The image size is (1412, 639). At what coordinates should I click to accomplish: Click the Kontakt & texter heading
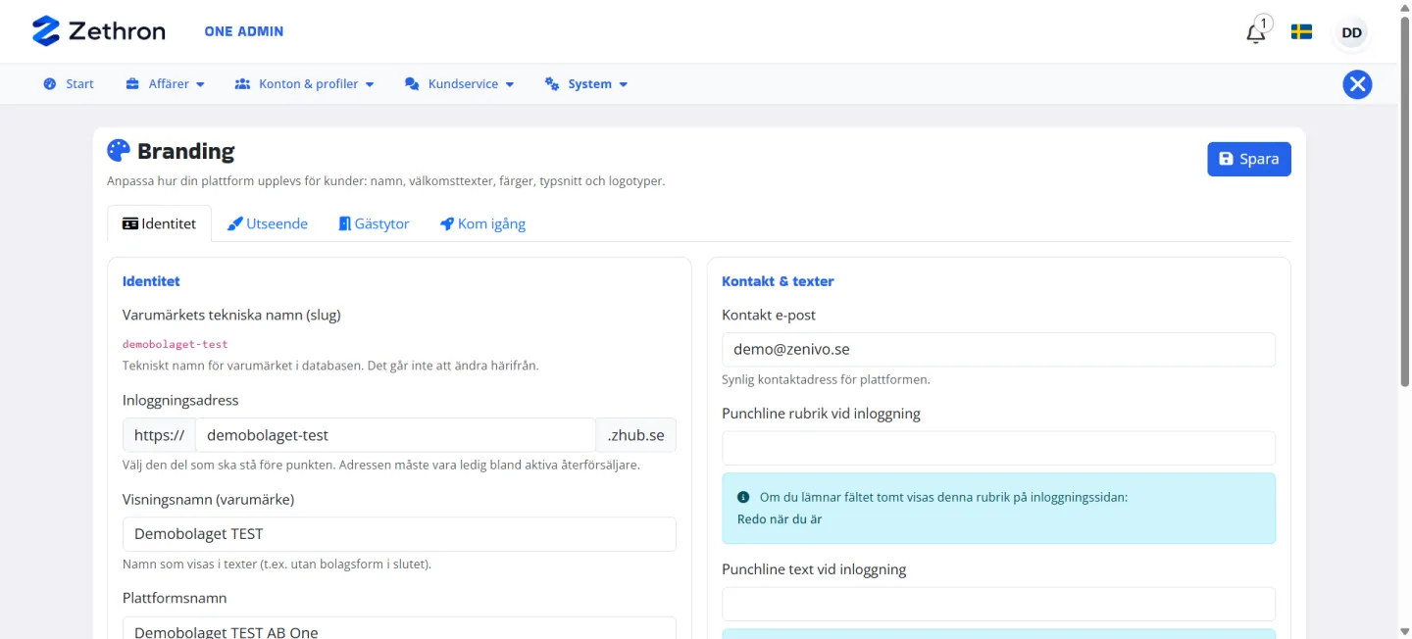tap(778, 281)
